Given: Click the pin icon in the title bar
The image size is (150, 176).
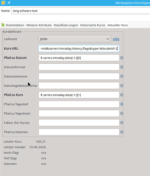Looking at the screenshot, I should (x=9, y=3).
